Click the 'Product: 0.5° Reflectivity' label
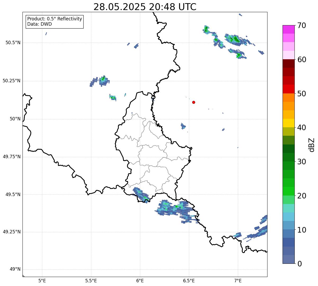Viewport: 318px width, 286px height. pyautogui.click(x=54, y=19)
